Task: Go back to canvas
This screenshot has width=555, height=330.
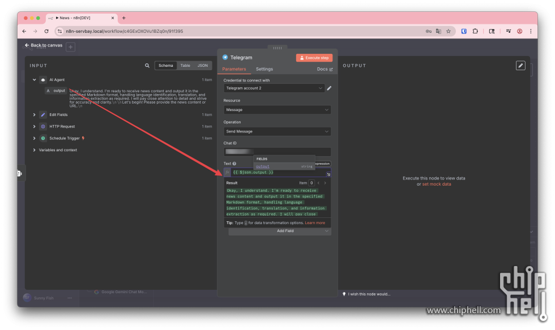Action: pyautogui.click(x=44, y=45)
